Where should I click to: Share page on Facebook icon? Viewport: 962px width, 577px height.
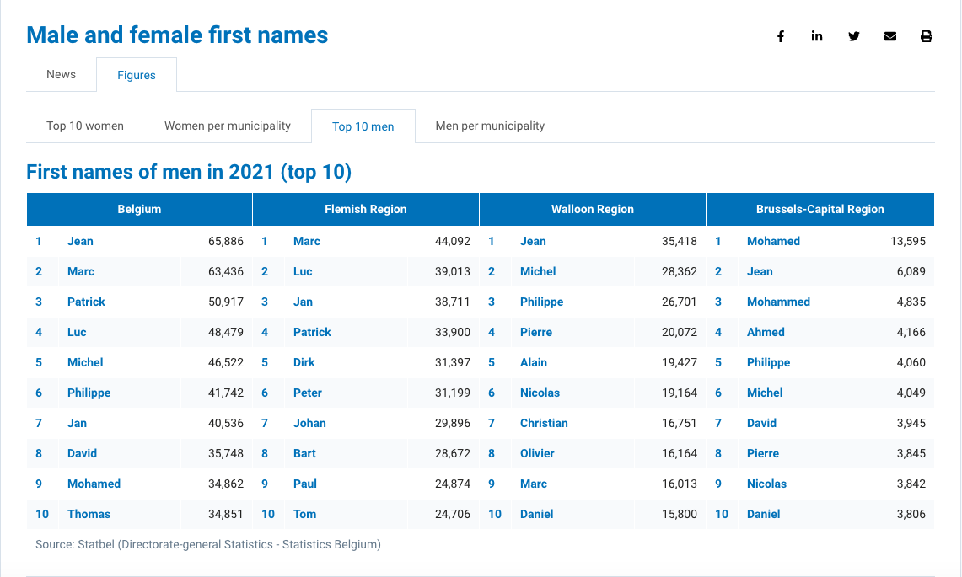(x=781, y=36)
